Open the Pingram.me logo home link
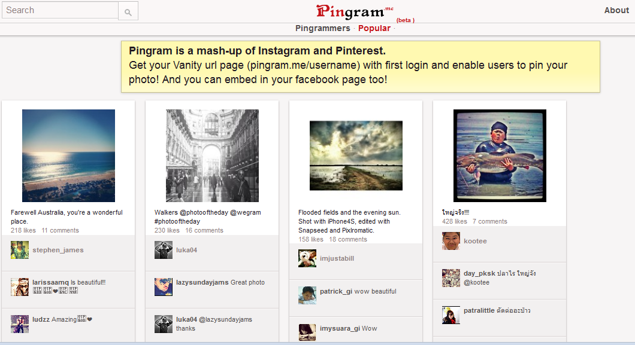The height and width of the screenshot is (345, 635). [x=355, y=11]
